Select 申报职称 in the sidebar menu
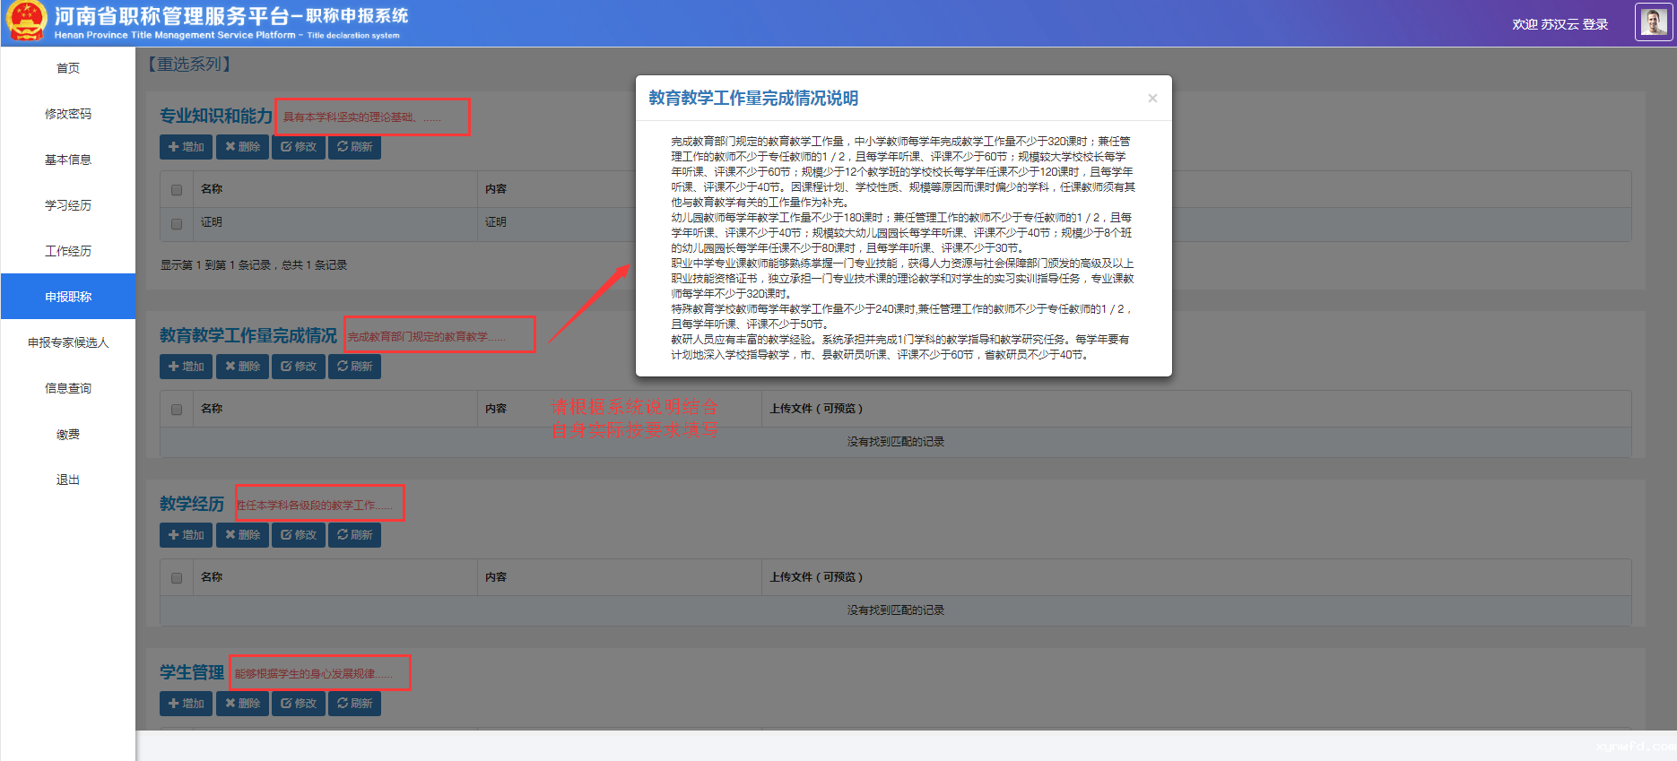 [x=68, y=297]
